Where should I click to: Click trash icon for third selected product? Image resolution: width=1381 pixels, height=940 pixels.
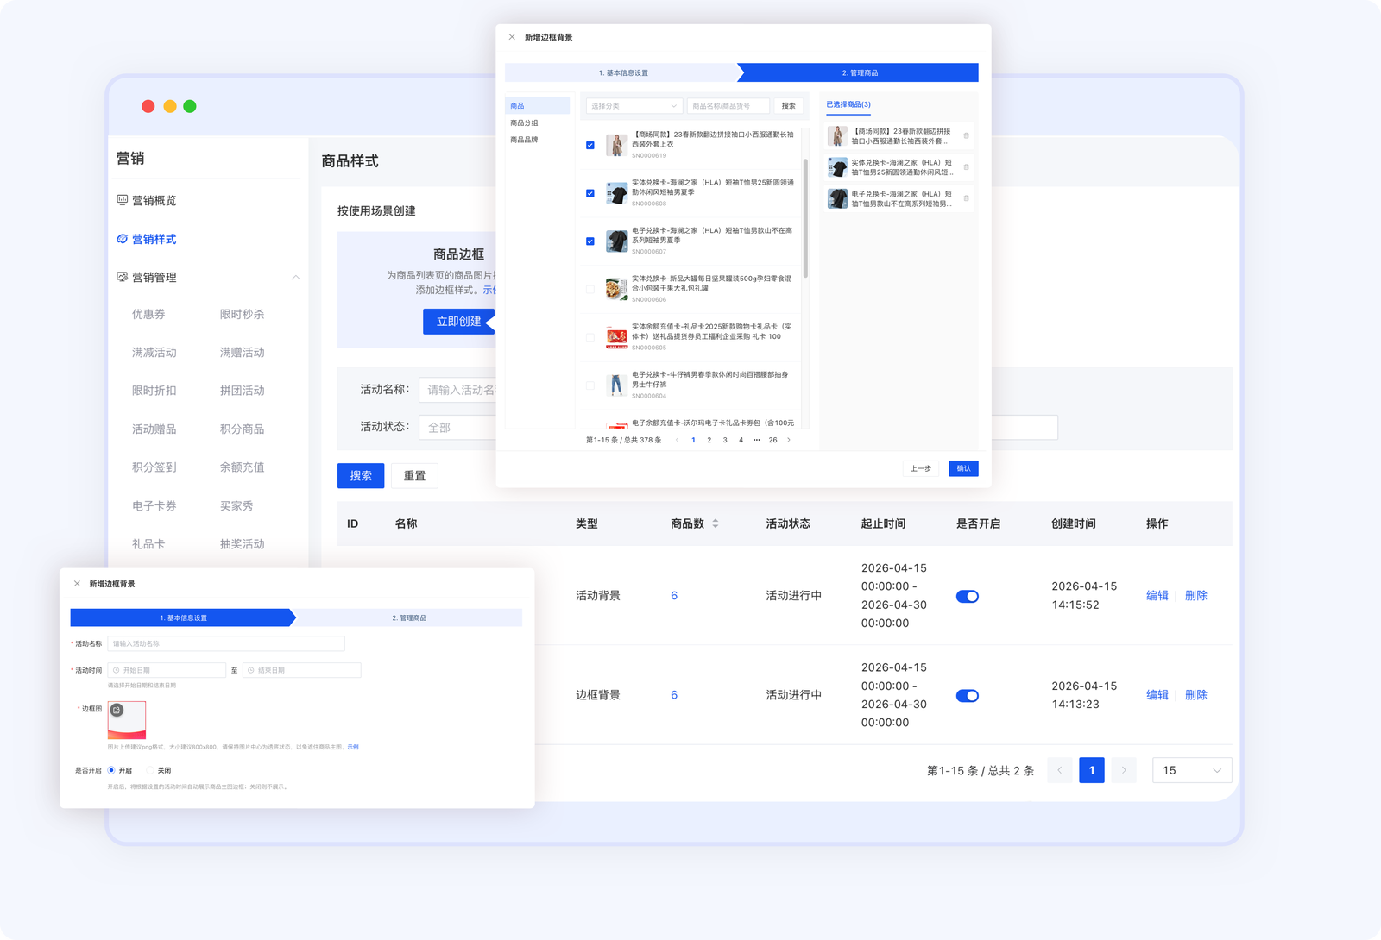pyautogui.click(x=966, y=198)
